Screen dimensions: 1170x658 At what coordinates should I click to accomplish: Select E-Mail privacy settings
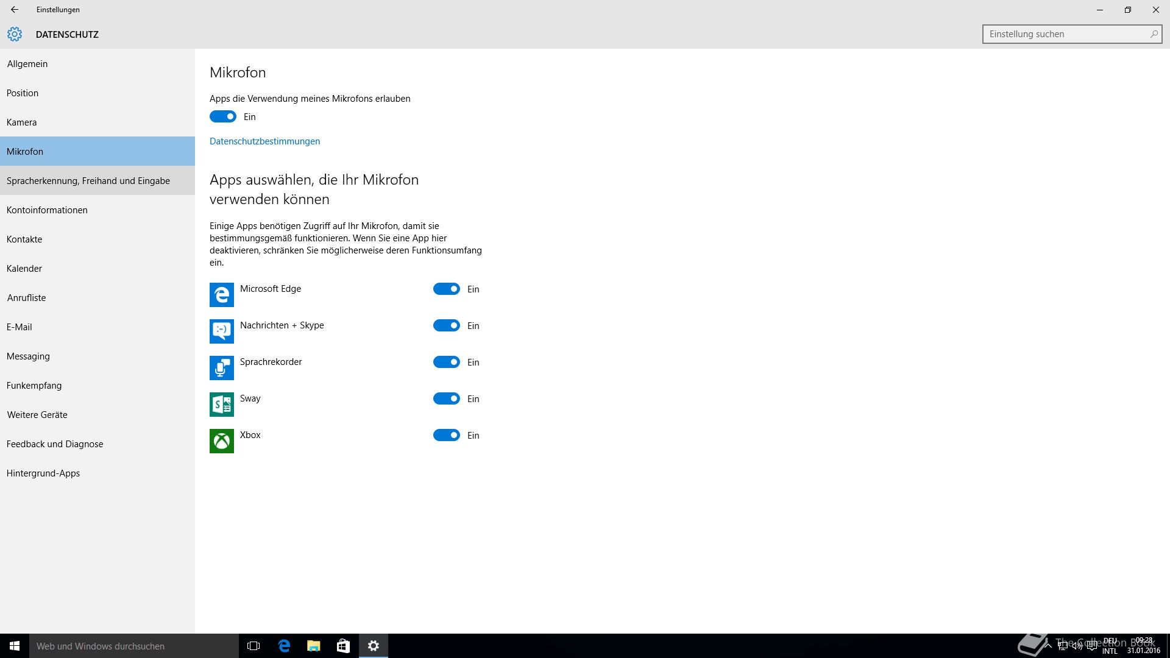point(97,327)
